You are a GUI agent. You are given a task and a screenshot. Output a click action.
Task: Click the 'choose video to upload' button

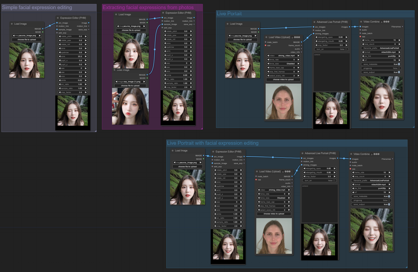click(283, 79)
